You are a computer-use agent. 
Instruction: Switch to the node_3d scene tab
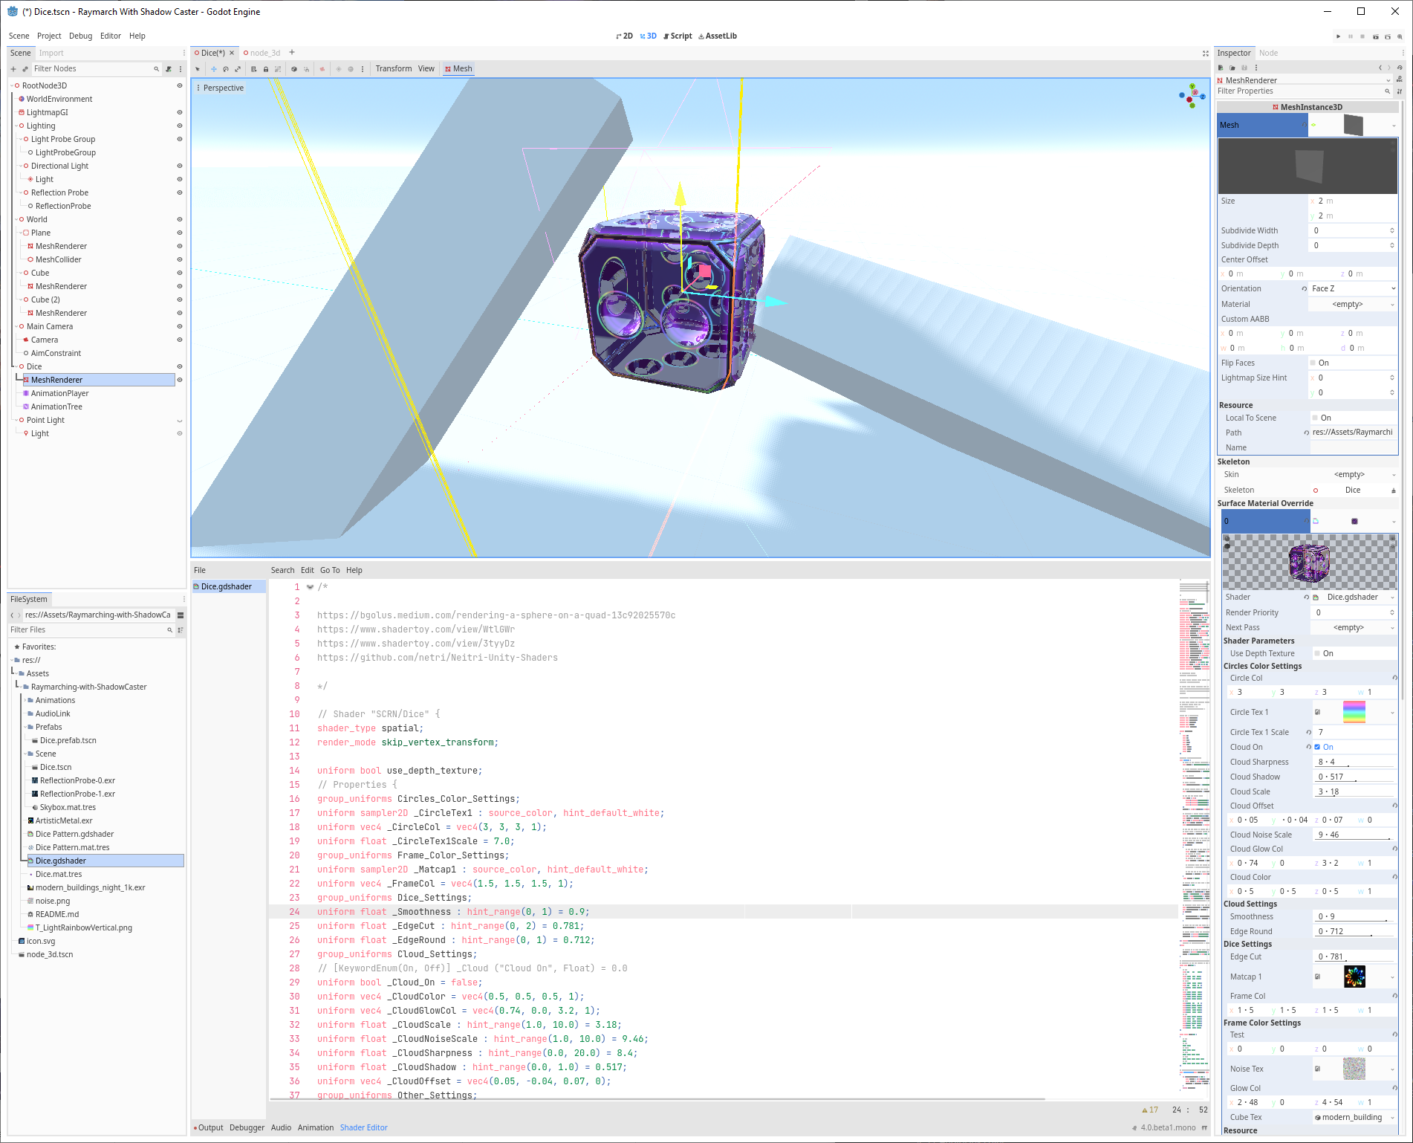(262, 54)
